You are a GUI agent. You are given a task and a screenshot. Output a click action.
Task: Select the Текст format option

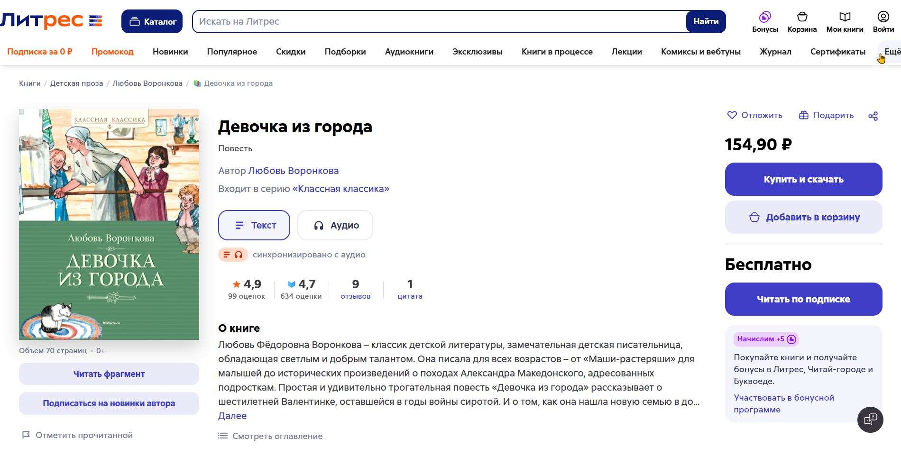[254, 225]
